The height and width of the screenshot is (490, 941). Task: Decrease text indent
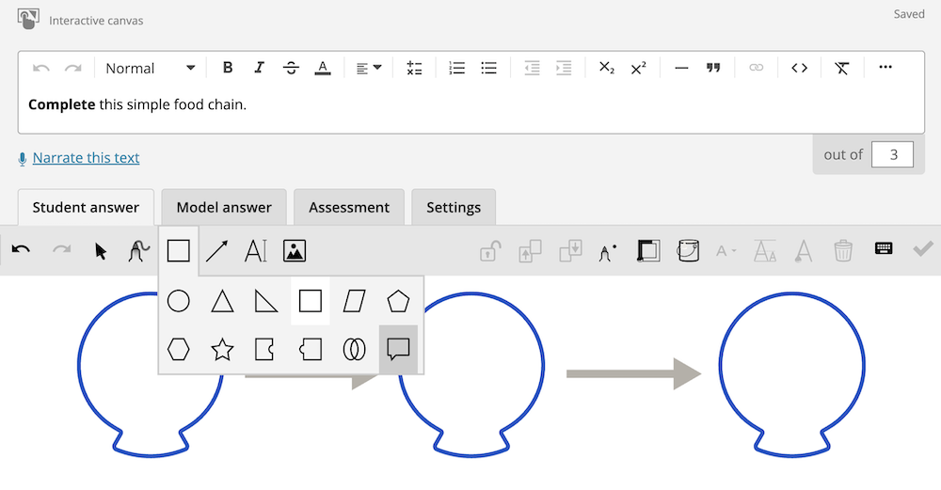532,68
